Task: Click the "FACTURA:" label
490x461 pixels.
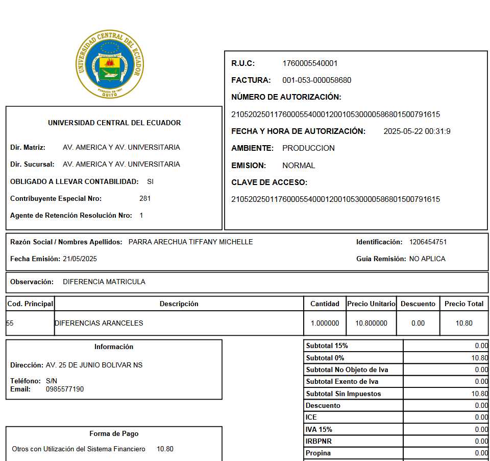Action: click(251, 80)
